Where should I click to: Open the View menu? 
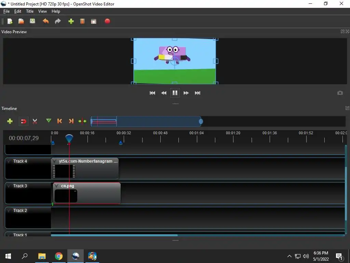click(x=42, y=11)
